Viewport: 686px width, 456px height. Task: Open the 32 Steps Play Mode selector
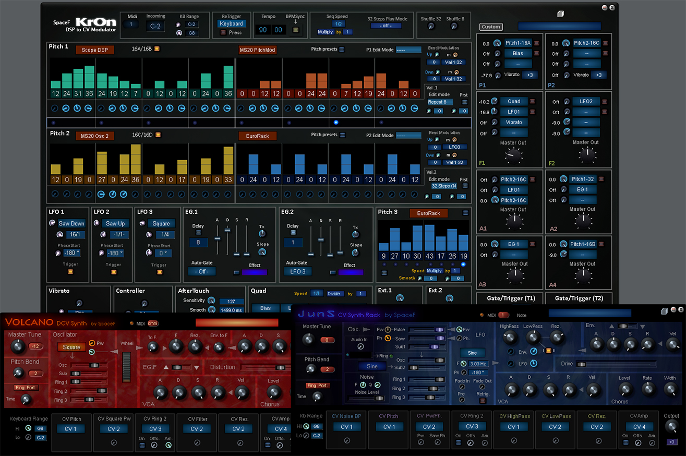click(387, 26)
